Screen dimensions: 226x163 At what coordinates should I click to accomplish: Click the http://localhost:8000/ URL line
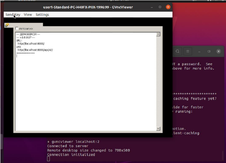pyautogui.click(x=31, y=43)
